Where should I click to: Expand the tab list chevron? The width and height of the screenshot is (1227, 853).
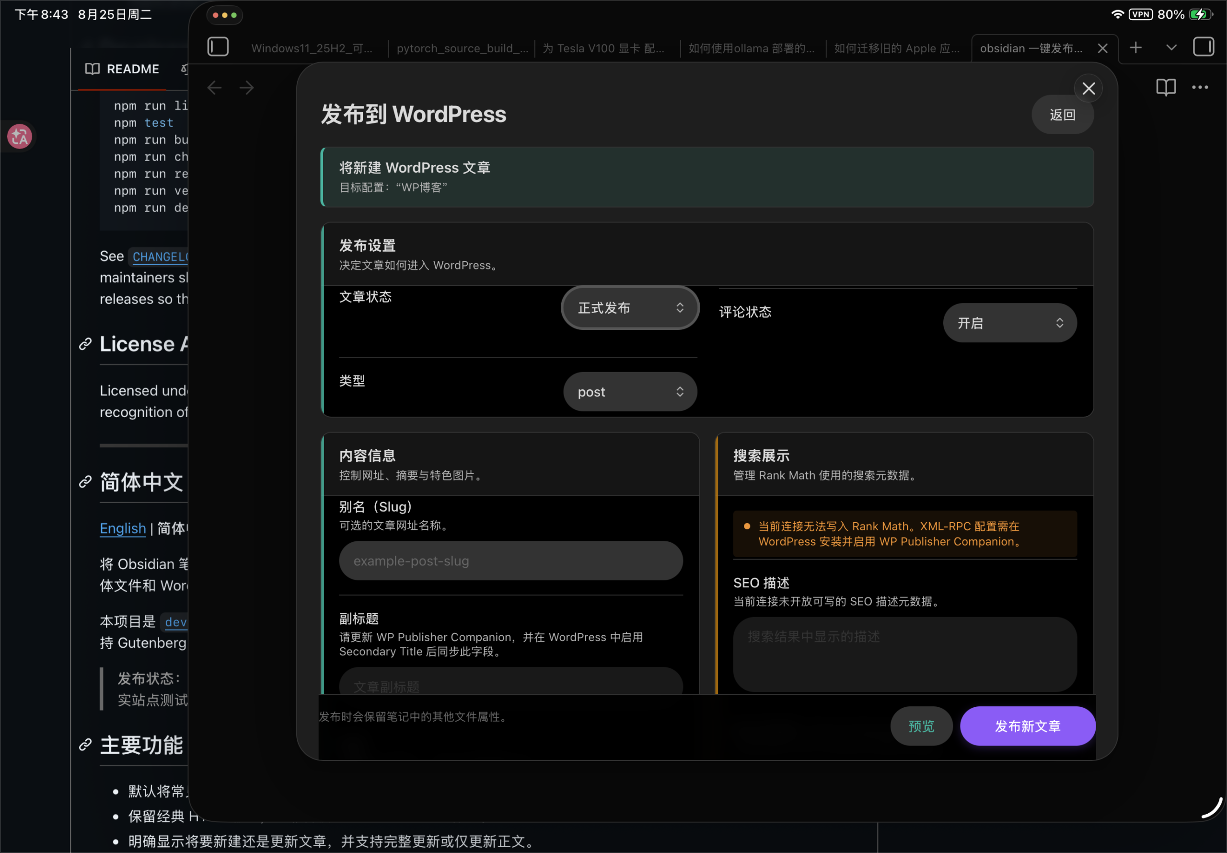[x=1171, y=47]
